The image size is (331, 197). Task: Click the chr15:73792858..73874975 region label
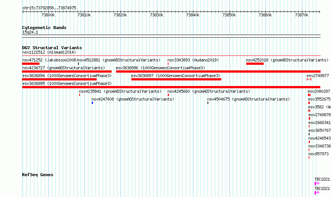(49, 8)
